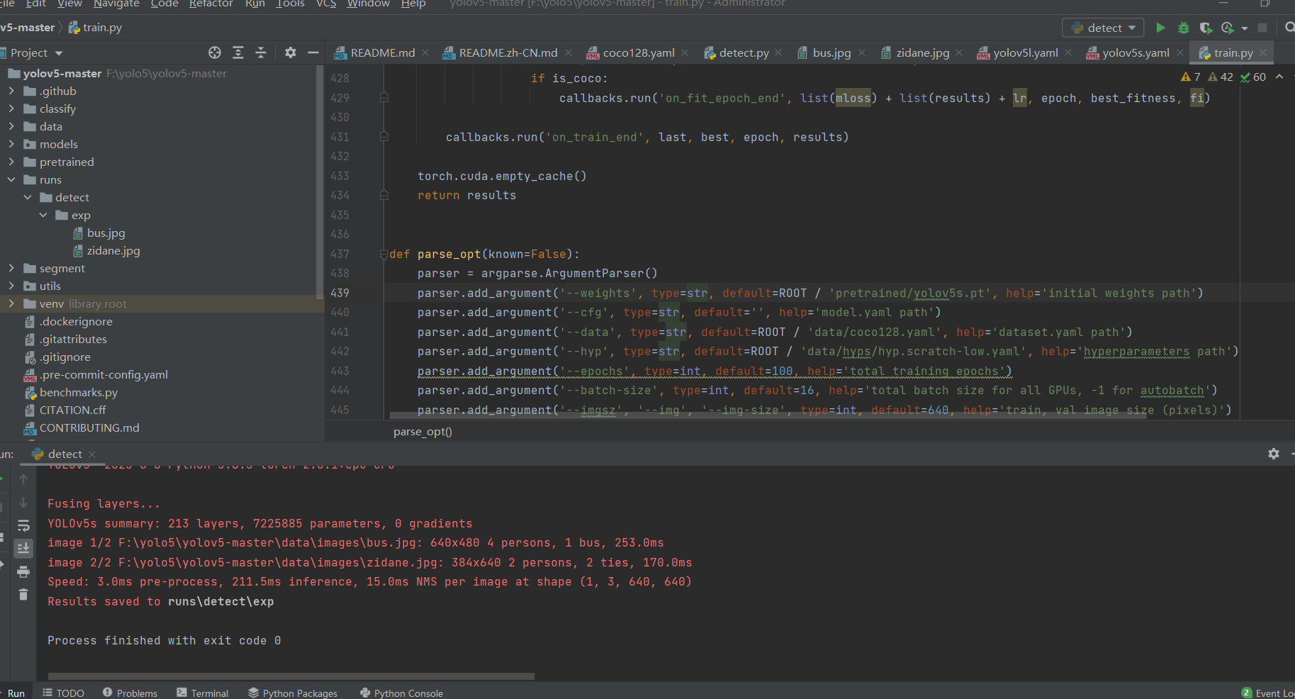
Task: Toggle scroll to end in Run console
Action: click(23, 548)
